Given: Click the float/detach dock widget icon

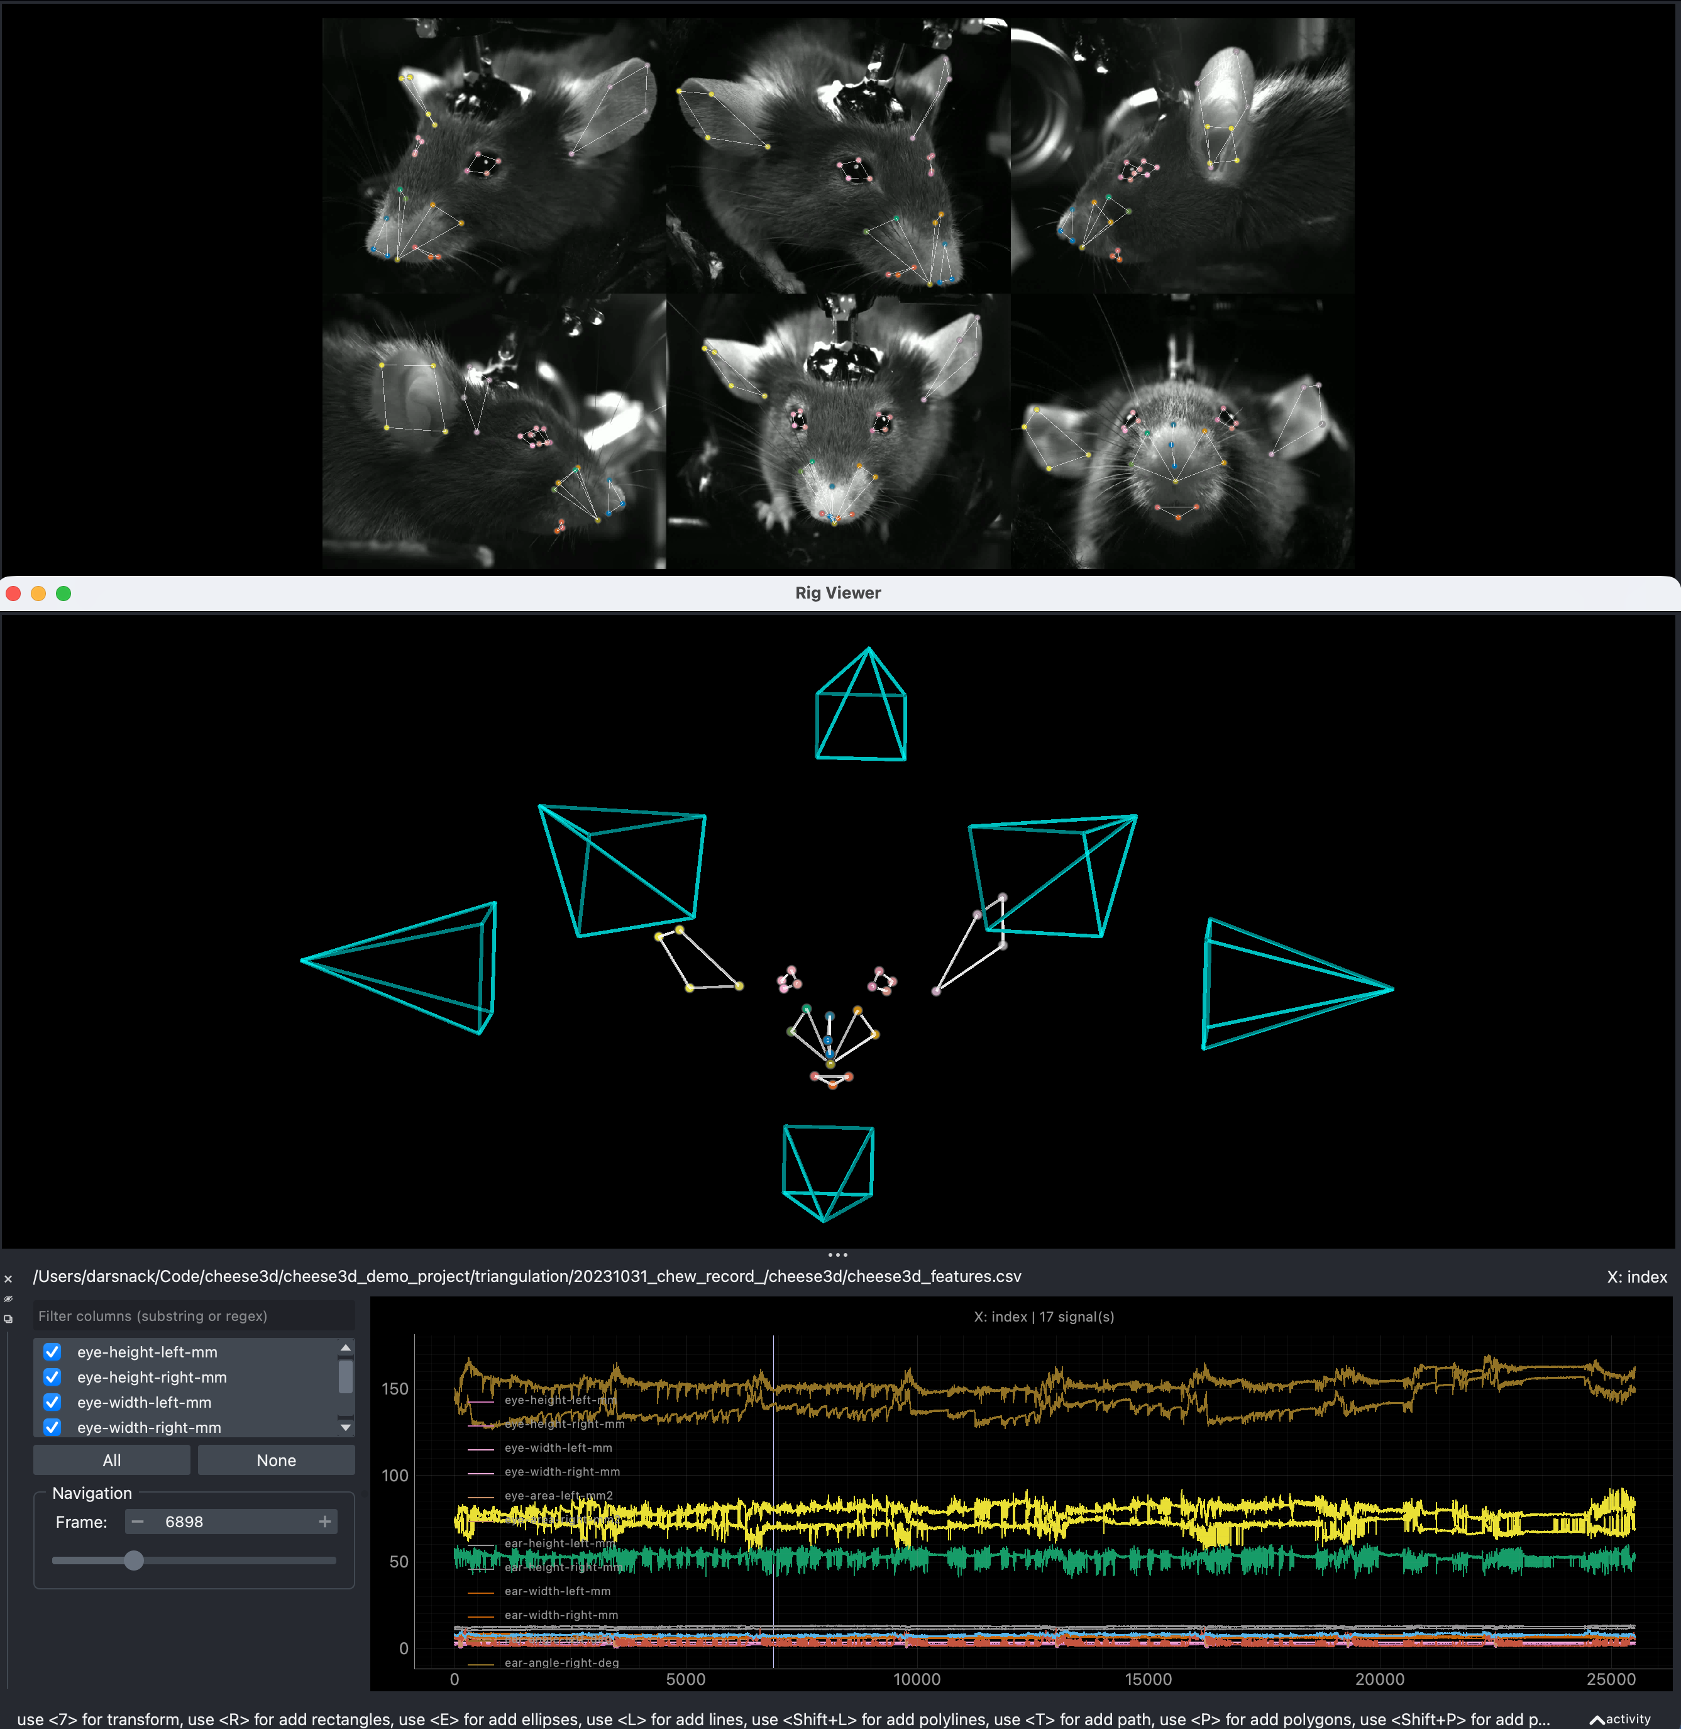Looking at the screenshot, I should 8,1319.
